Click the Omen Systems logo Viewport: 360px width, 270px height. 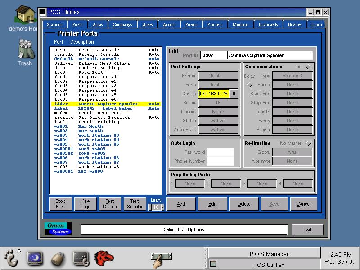(x=58, y=229)
